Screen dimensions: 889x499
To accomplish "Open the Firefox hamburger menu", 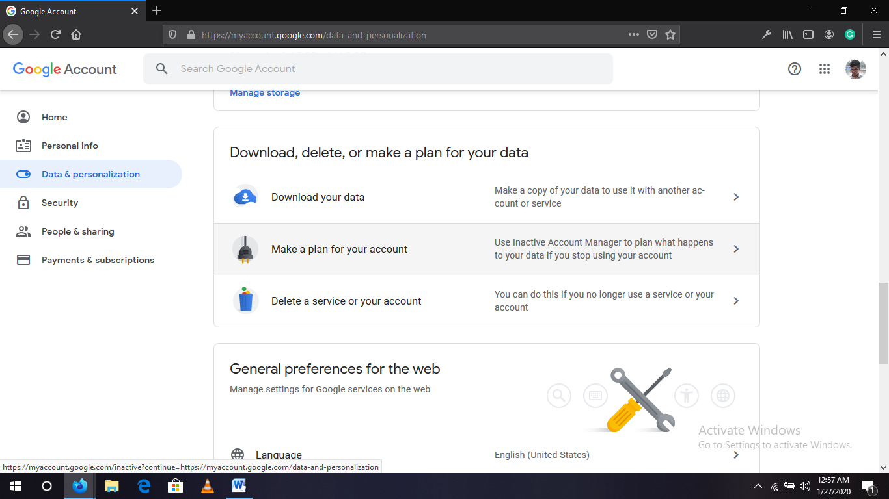I will [876, 34].
